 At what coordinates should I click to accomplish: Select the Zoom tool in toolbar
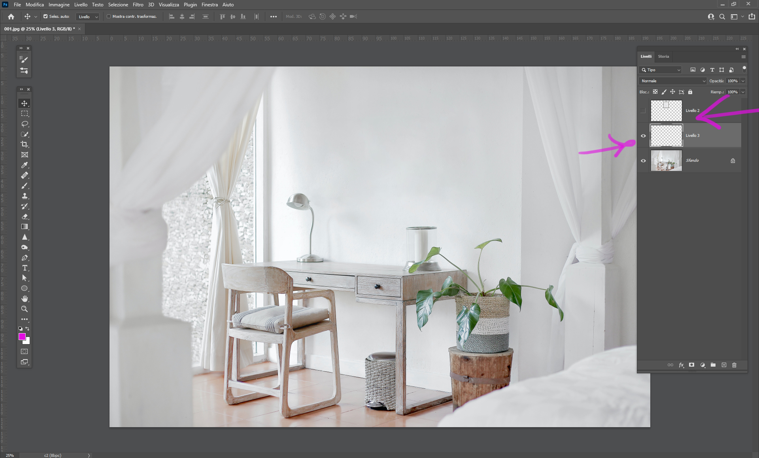pos(25,309)
